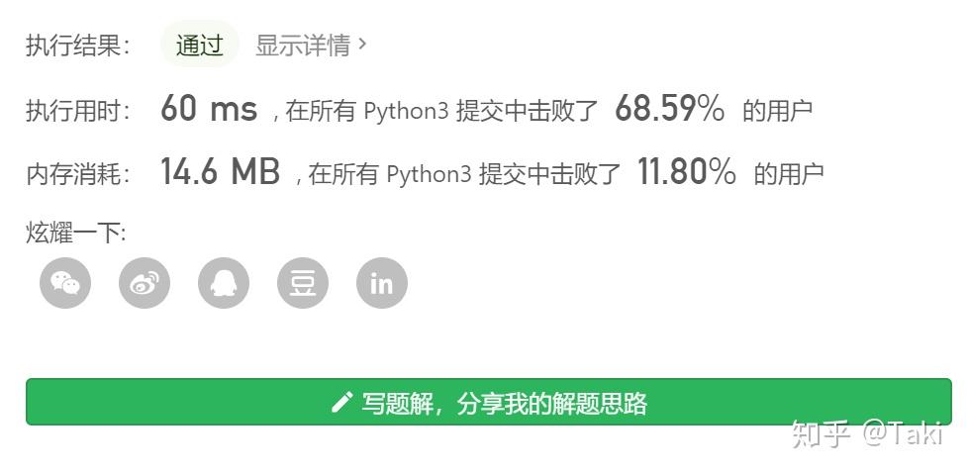Viewport: 968px width, 473px height.
Task: Expand details using chevron after 显示详情
Action: pos(362,44)
